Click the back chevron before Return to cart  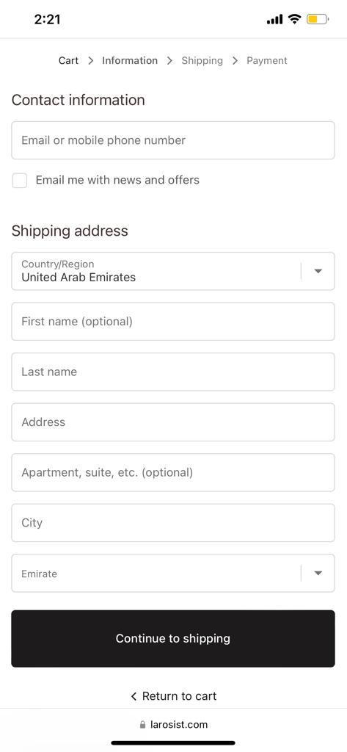pos(134,696)
